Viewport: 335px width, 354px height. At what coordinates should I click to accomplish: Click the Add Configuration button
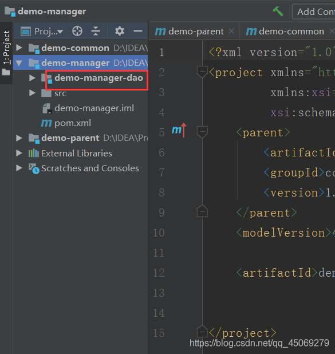314,11
